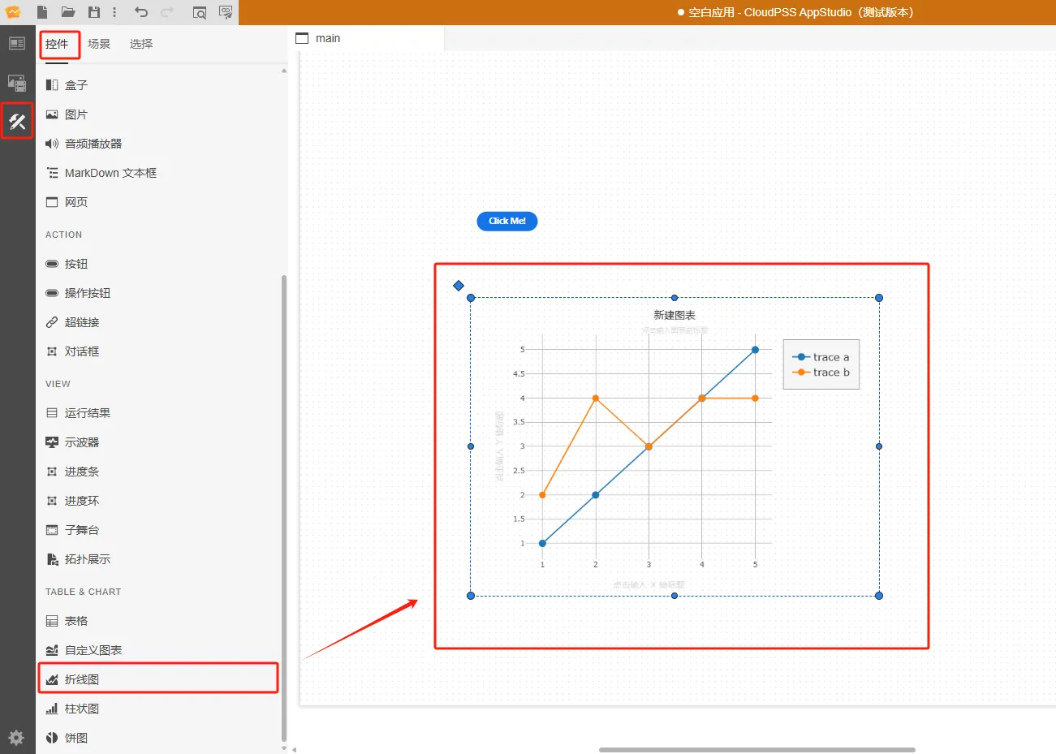Click the VIEW section header

tap(58, 384)
